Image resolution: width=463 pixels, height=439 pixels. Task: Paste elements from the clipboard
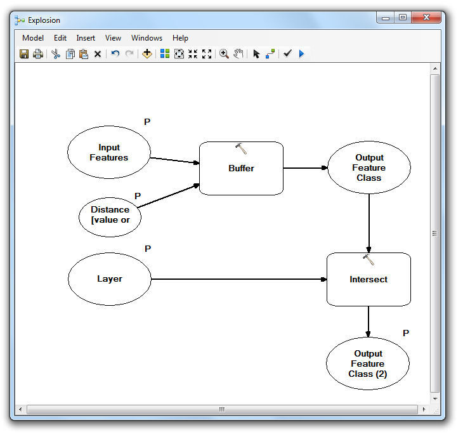(84, 54)
